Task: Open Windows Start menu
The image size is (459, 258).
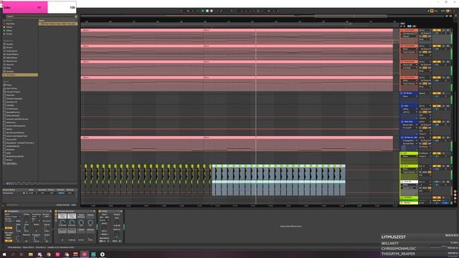Action: [x=4, y=254]
